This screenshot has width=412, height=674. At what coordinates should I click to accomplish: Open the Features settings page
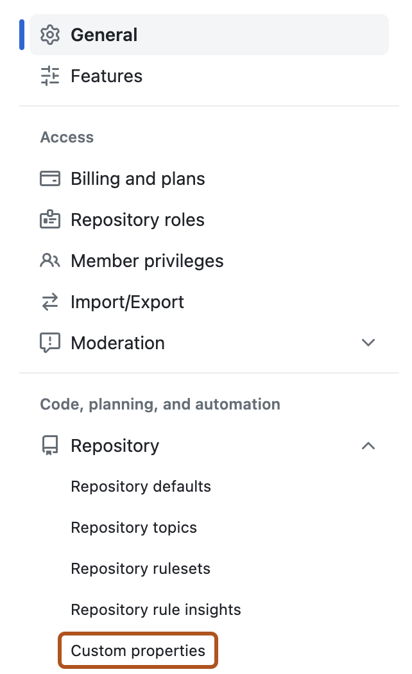pyautogui.click(x=107, y=76)
